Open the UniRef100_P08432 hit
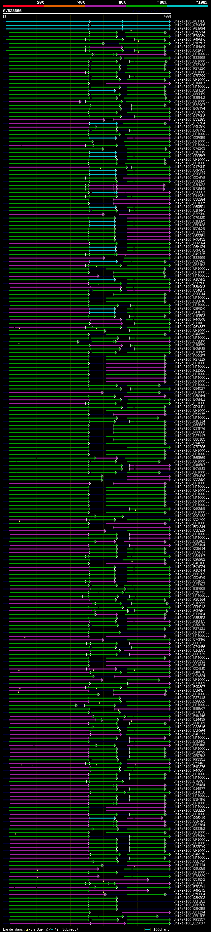Screen dimensions: 211x932 tap(189, 239)
